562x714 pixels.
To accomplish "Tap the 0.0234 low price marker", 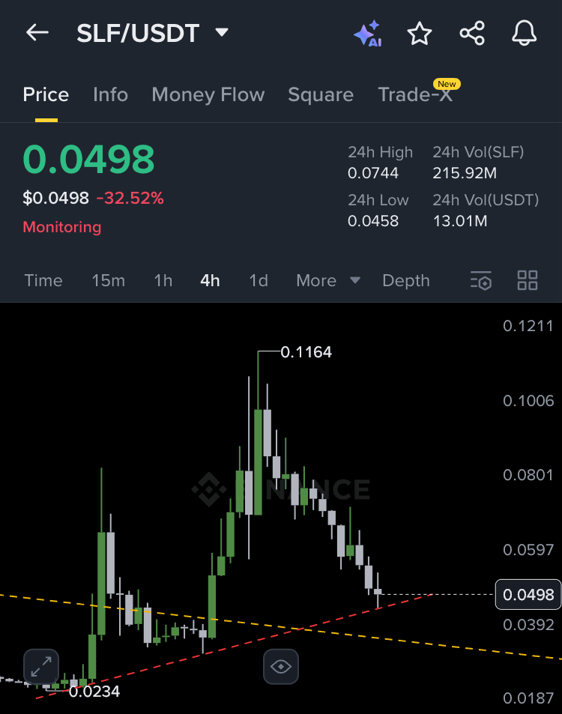I will pyautogui.click(x=94, y=692).
